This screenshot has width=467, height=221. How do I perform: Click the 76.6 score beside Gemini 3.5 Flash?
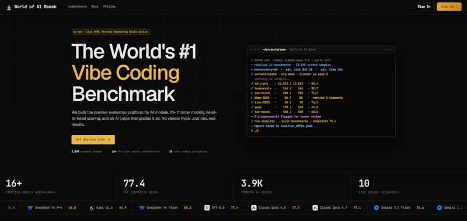click(x=420, y=208)
